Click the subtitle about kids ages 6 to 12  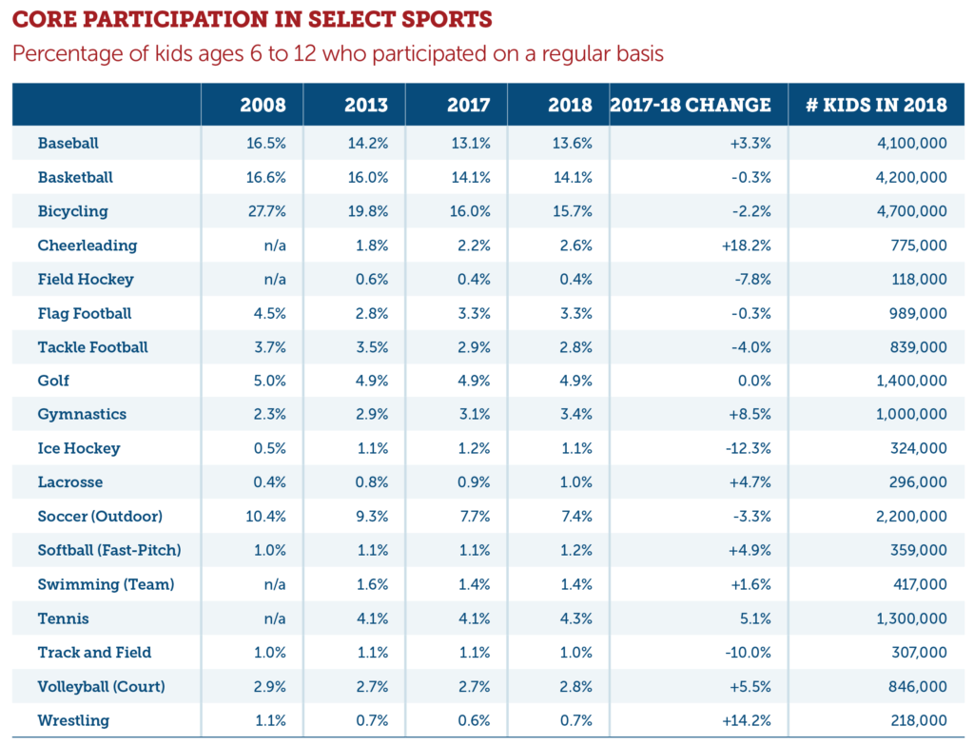(x=338, y=53)
